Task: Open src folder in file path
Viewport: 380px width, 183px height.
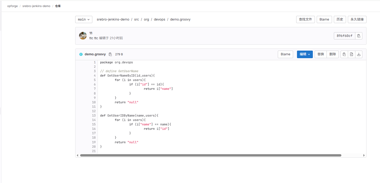Action: [136, 19]
